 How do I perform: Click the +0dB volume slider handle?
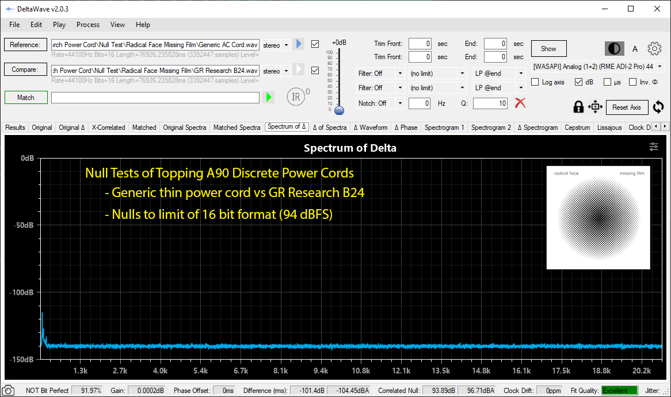click(x=339, y=110)
